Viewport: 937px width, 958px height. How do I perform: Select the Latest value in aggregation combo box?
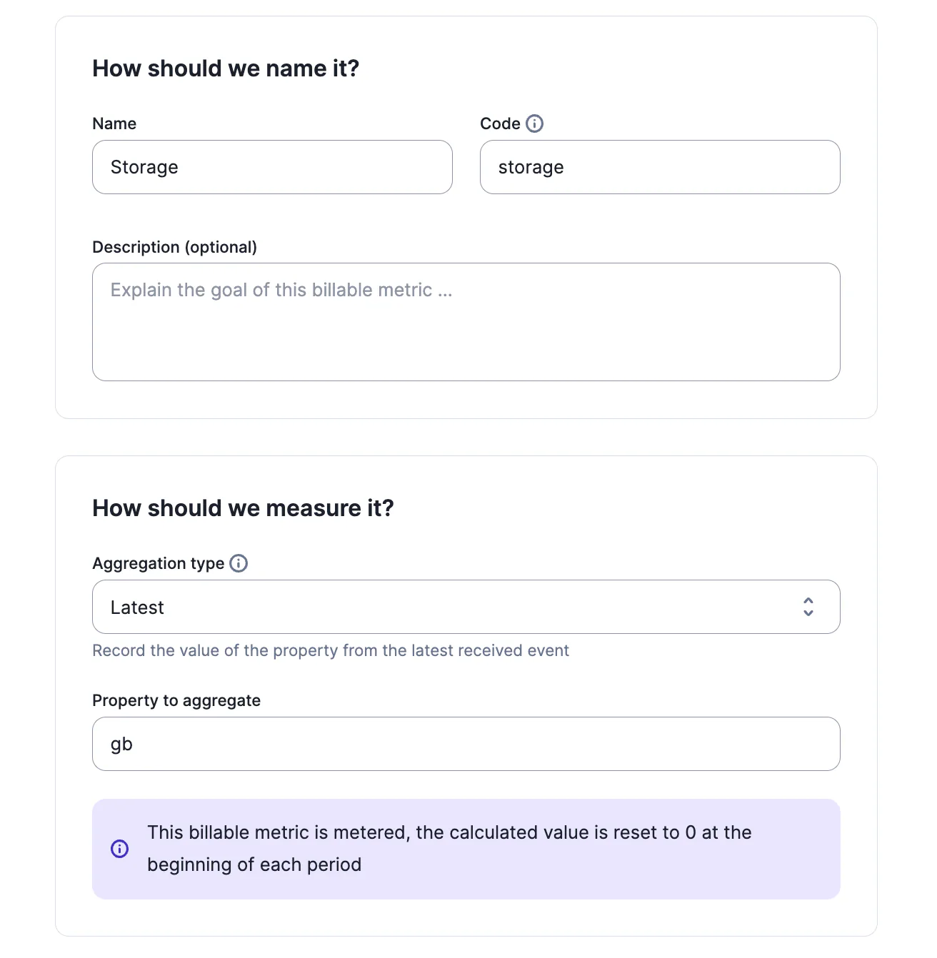[x=137, y=607]
